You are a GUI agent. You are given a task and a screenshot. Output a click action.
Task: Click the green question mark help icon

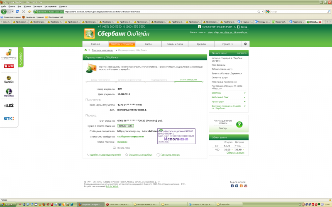tap(239, 124)
